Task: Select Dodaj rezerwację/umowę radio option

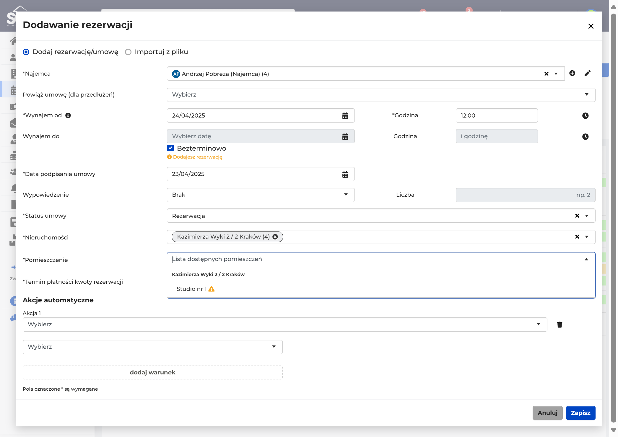Action: click(x=26, y=52)
